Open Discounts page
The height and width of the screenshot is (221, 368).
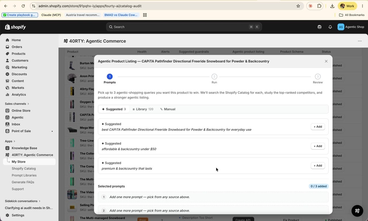(19, 74)
